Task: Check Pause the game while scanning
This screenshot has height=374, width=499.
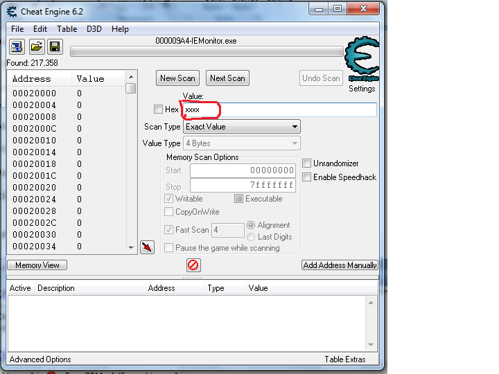Action: pyautogui.click(x=168, y=248)
